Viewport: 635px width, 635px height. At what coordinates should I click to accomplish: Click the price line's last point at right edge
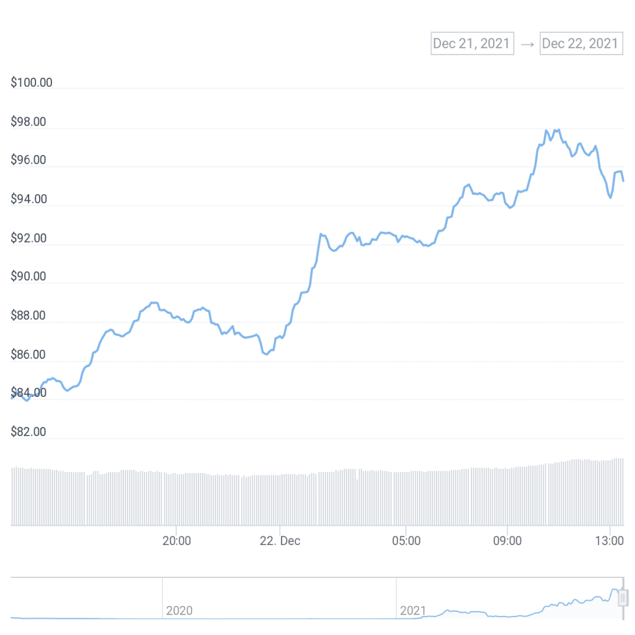(x=623, y=180)
